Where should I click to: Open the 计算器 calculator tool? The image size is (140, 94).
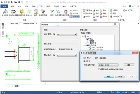click(x=114, y=10)
